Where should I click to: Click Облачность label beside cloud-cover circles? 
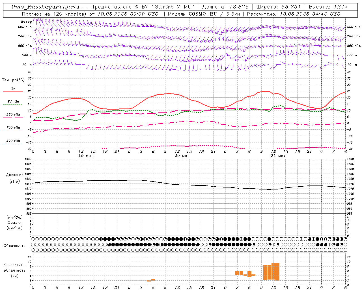14,246
